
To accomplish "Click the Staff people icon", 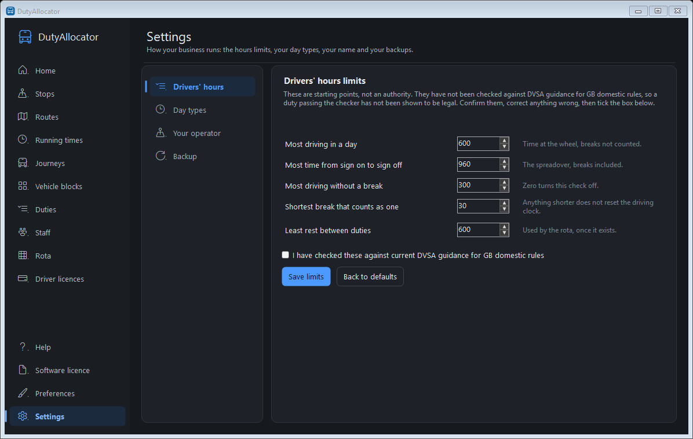I will coord(23,232).
